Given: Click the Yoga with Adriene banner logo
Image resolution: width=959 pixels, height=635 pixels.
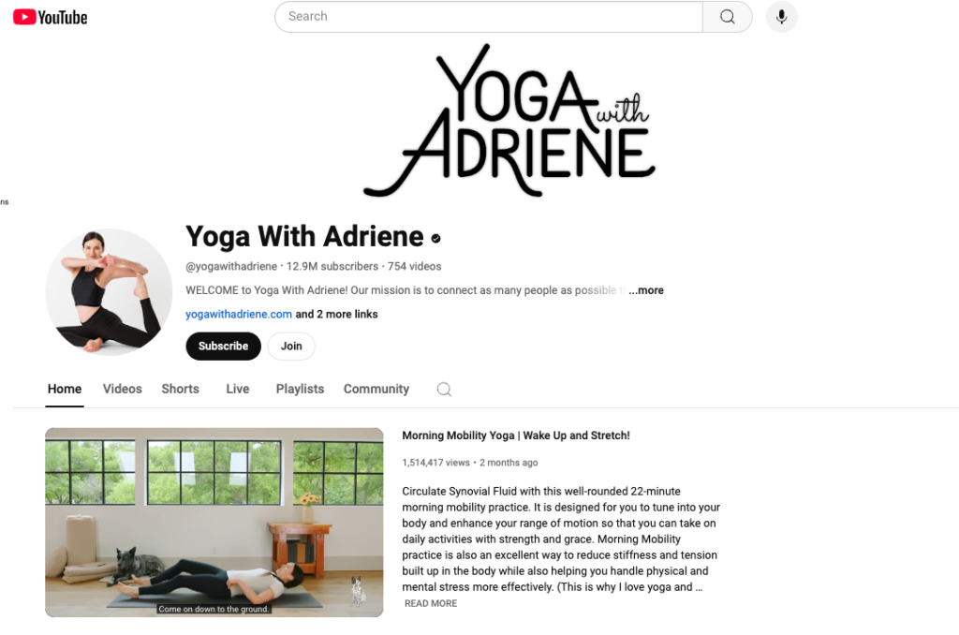Looking at the screenshot, I should pyautogui.click(x=509, y=120).
